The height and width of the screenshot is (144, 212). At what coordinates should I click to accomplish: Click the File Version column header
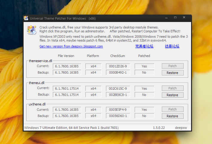(66, 56)
